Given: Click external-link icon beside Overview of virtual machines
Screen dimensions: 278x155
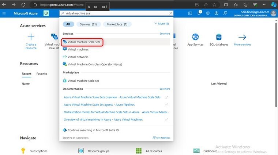Looking at the screenshot, I should point(166,120).
